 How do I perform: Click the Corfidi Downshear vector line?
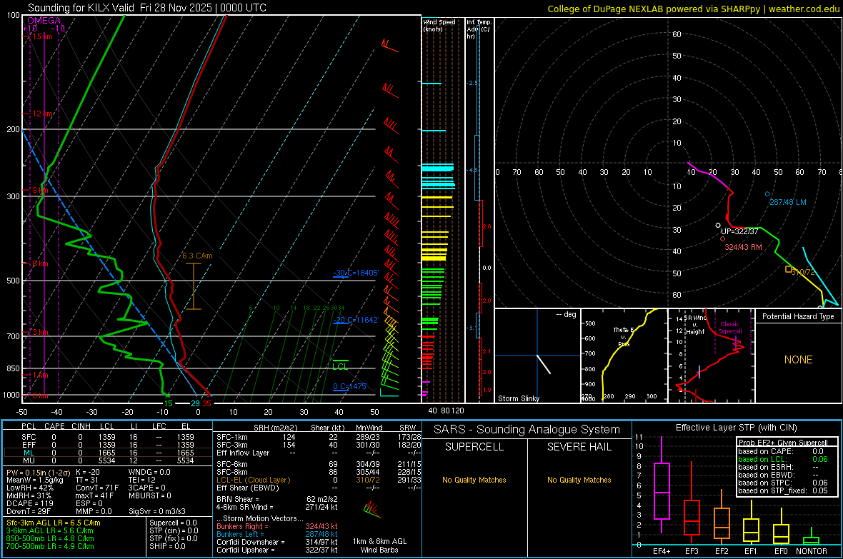(277, 542)
